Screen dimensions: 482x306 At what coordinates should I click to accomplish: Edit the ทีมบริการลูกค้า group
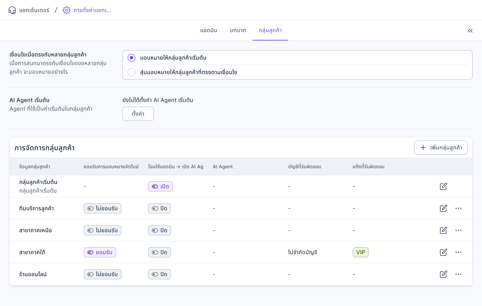point(444,208)
